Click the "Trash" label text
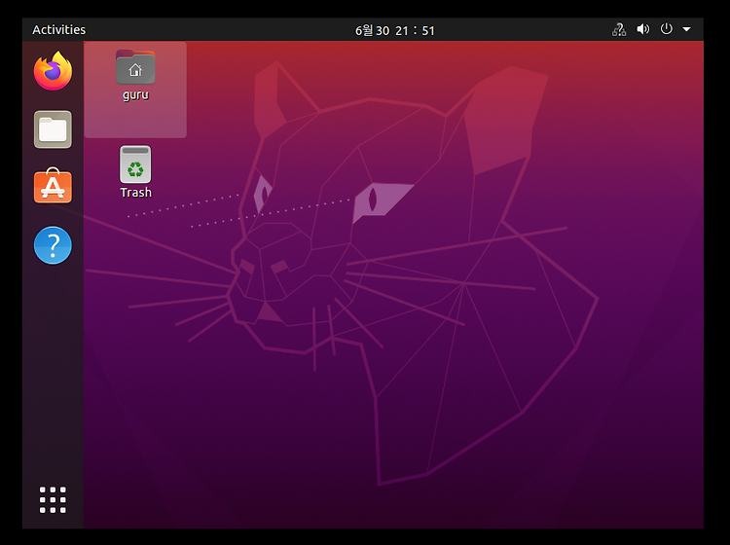Image resolution: width=730 pixels, height=545 pixels. coord(136,193)
